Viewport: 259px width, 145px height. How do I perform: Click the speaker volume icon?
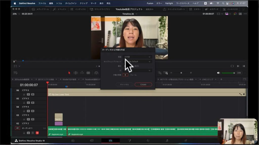[x=219, y=73]
